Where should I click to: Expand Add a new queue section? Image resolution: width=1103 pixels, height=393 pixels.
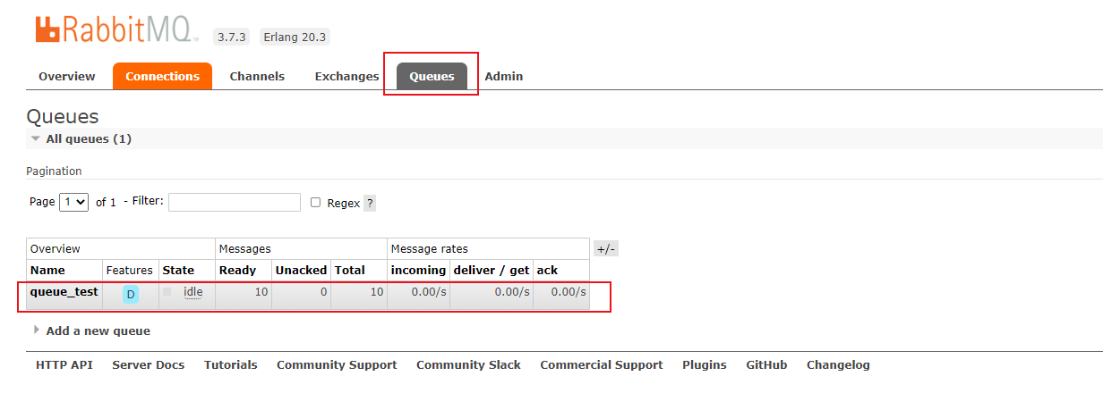pyautogui.click(x=91, y=330)
